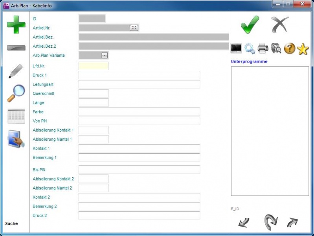The image size is (314, 236).
Task: Open settings with the blue gear icon
Action: pyautogui.click(x=250, y=48)
